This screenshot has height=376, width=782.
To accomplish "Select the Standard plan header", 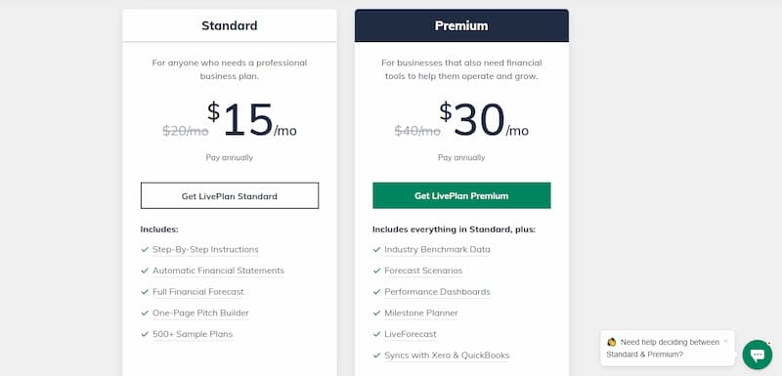I will 230,25.
